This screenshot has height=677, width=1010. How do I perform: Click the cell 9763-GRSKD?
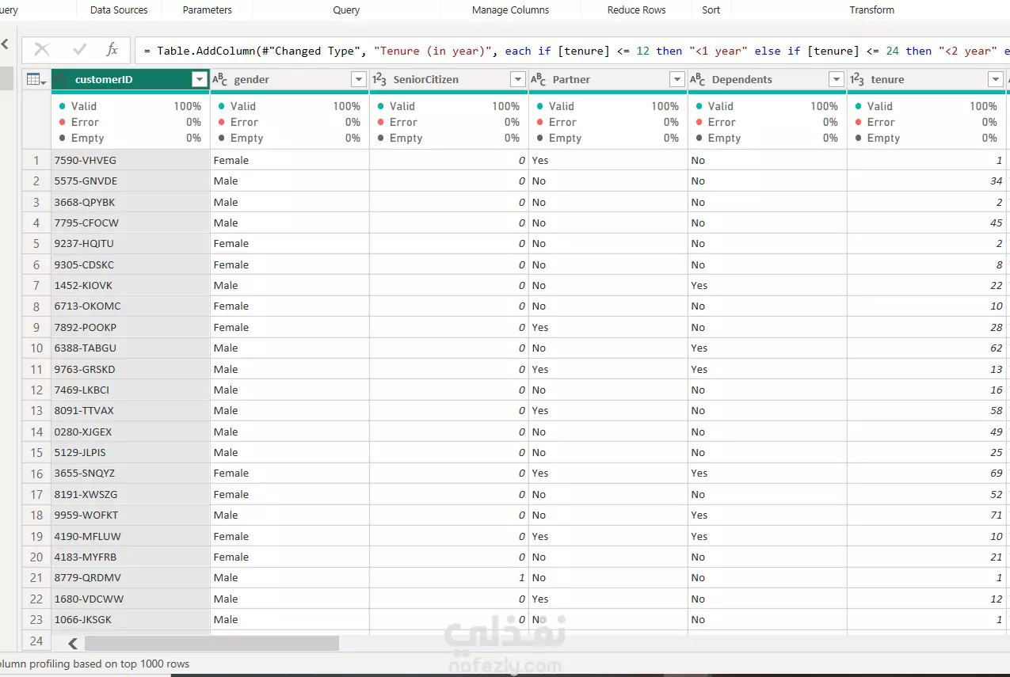coord(131,369)
